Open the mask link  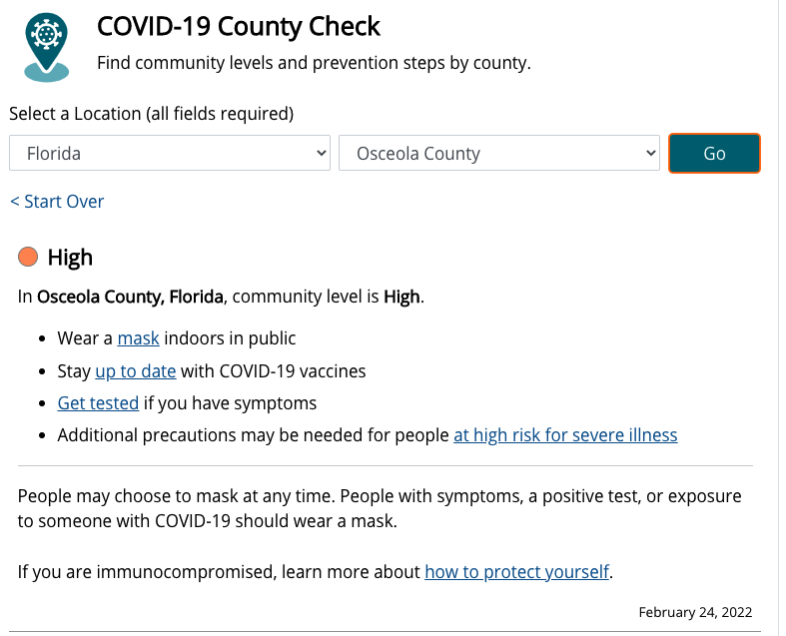pos(138,338)
